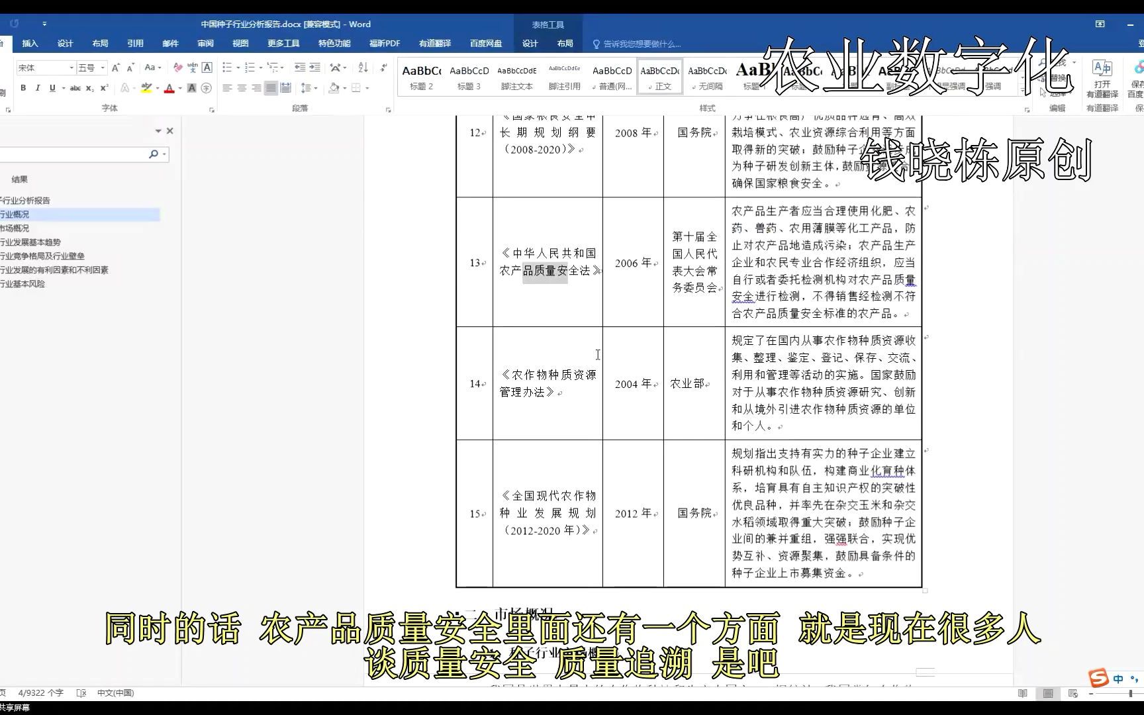The image size is (1144, 715).
Task: Apply the 标题 3 style
Action: [x=469, y=77]
